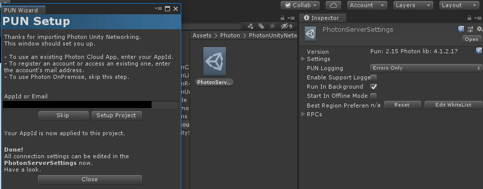Click the Search by Type icon

coord(250,26)
